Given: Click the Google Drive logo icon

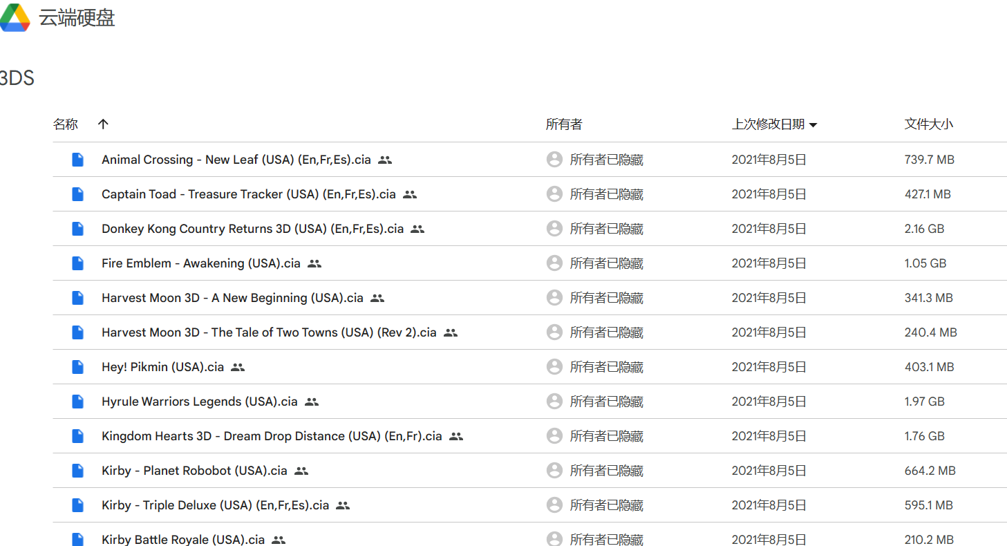Looking at the screenshot, I should click(x=15, y=18).
